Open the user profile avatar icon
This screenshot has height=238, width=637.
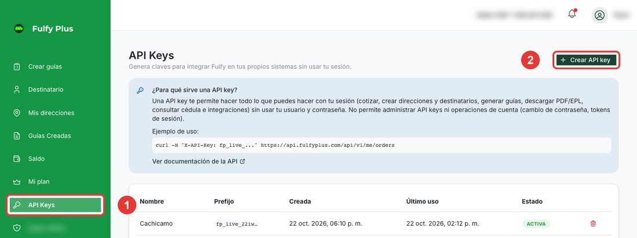click(599, 16)
